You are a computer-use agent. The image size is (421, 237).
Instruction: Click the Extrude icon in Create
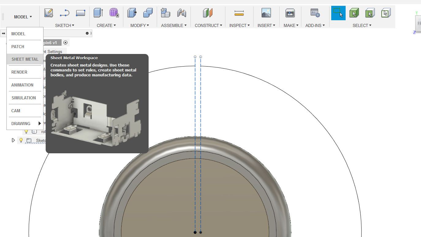[98, 13]
